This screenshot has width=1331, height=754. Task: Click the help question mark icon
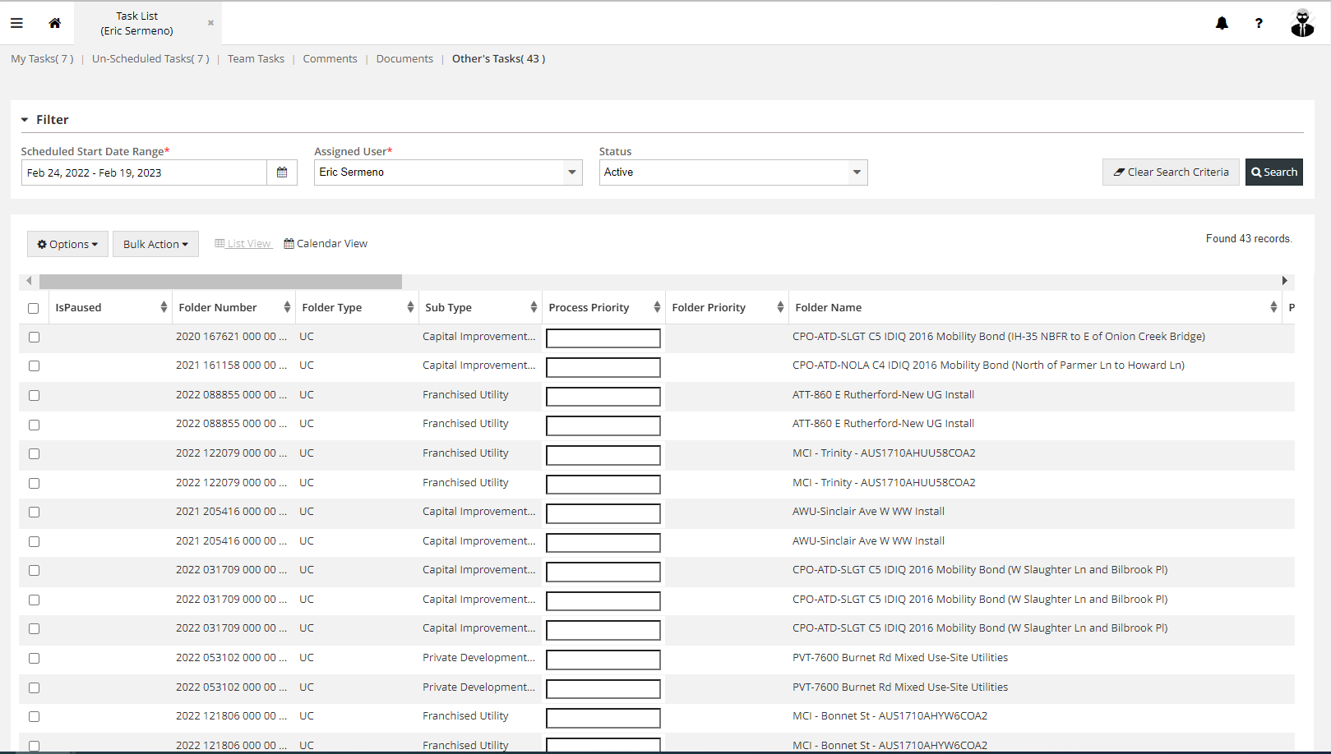[x=1259, y=23]
